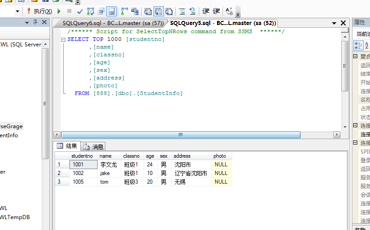Click the decrease indent toolbar icon
Image resolution: width=370 pixels, height=230 pixels.
click(x=206, y=11)
